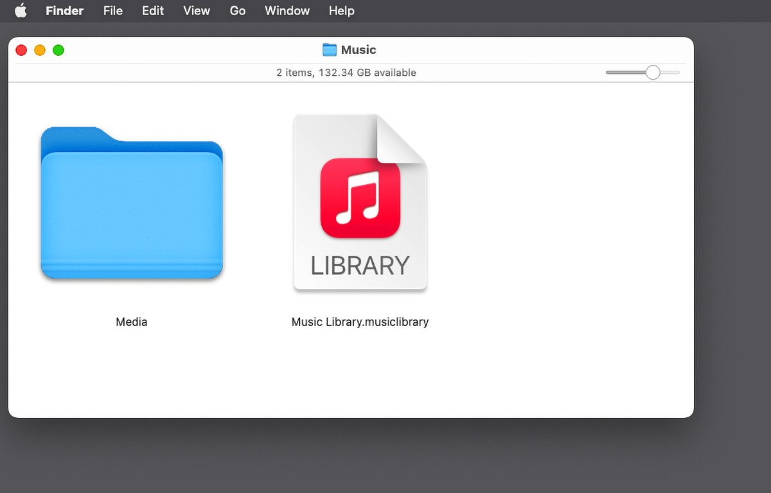Viewport: 771px width, 493px height.
Task: Open the Go menu
Action: 237,10
